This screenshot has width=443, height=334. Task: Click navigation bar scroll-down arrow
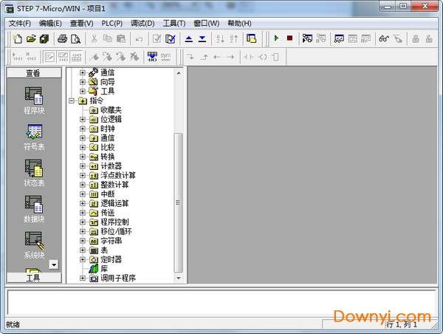pyautogui.click(x=54, y=265)
